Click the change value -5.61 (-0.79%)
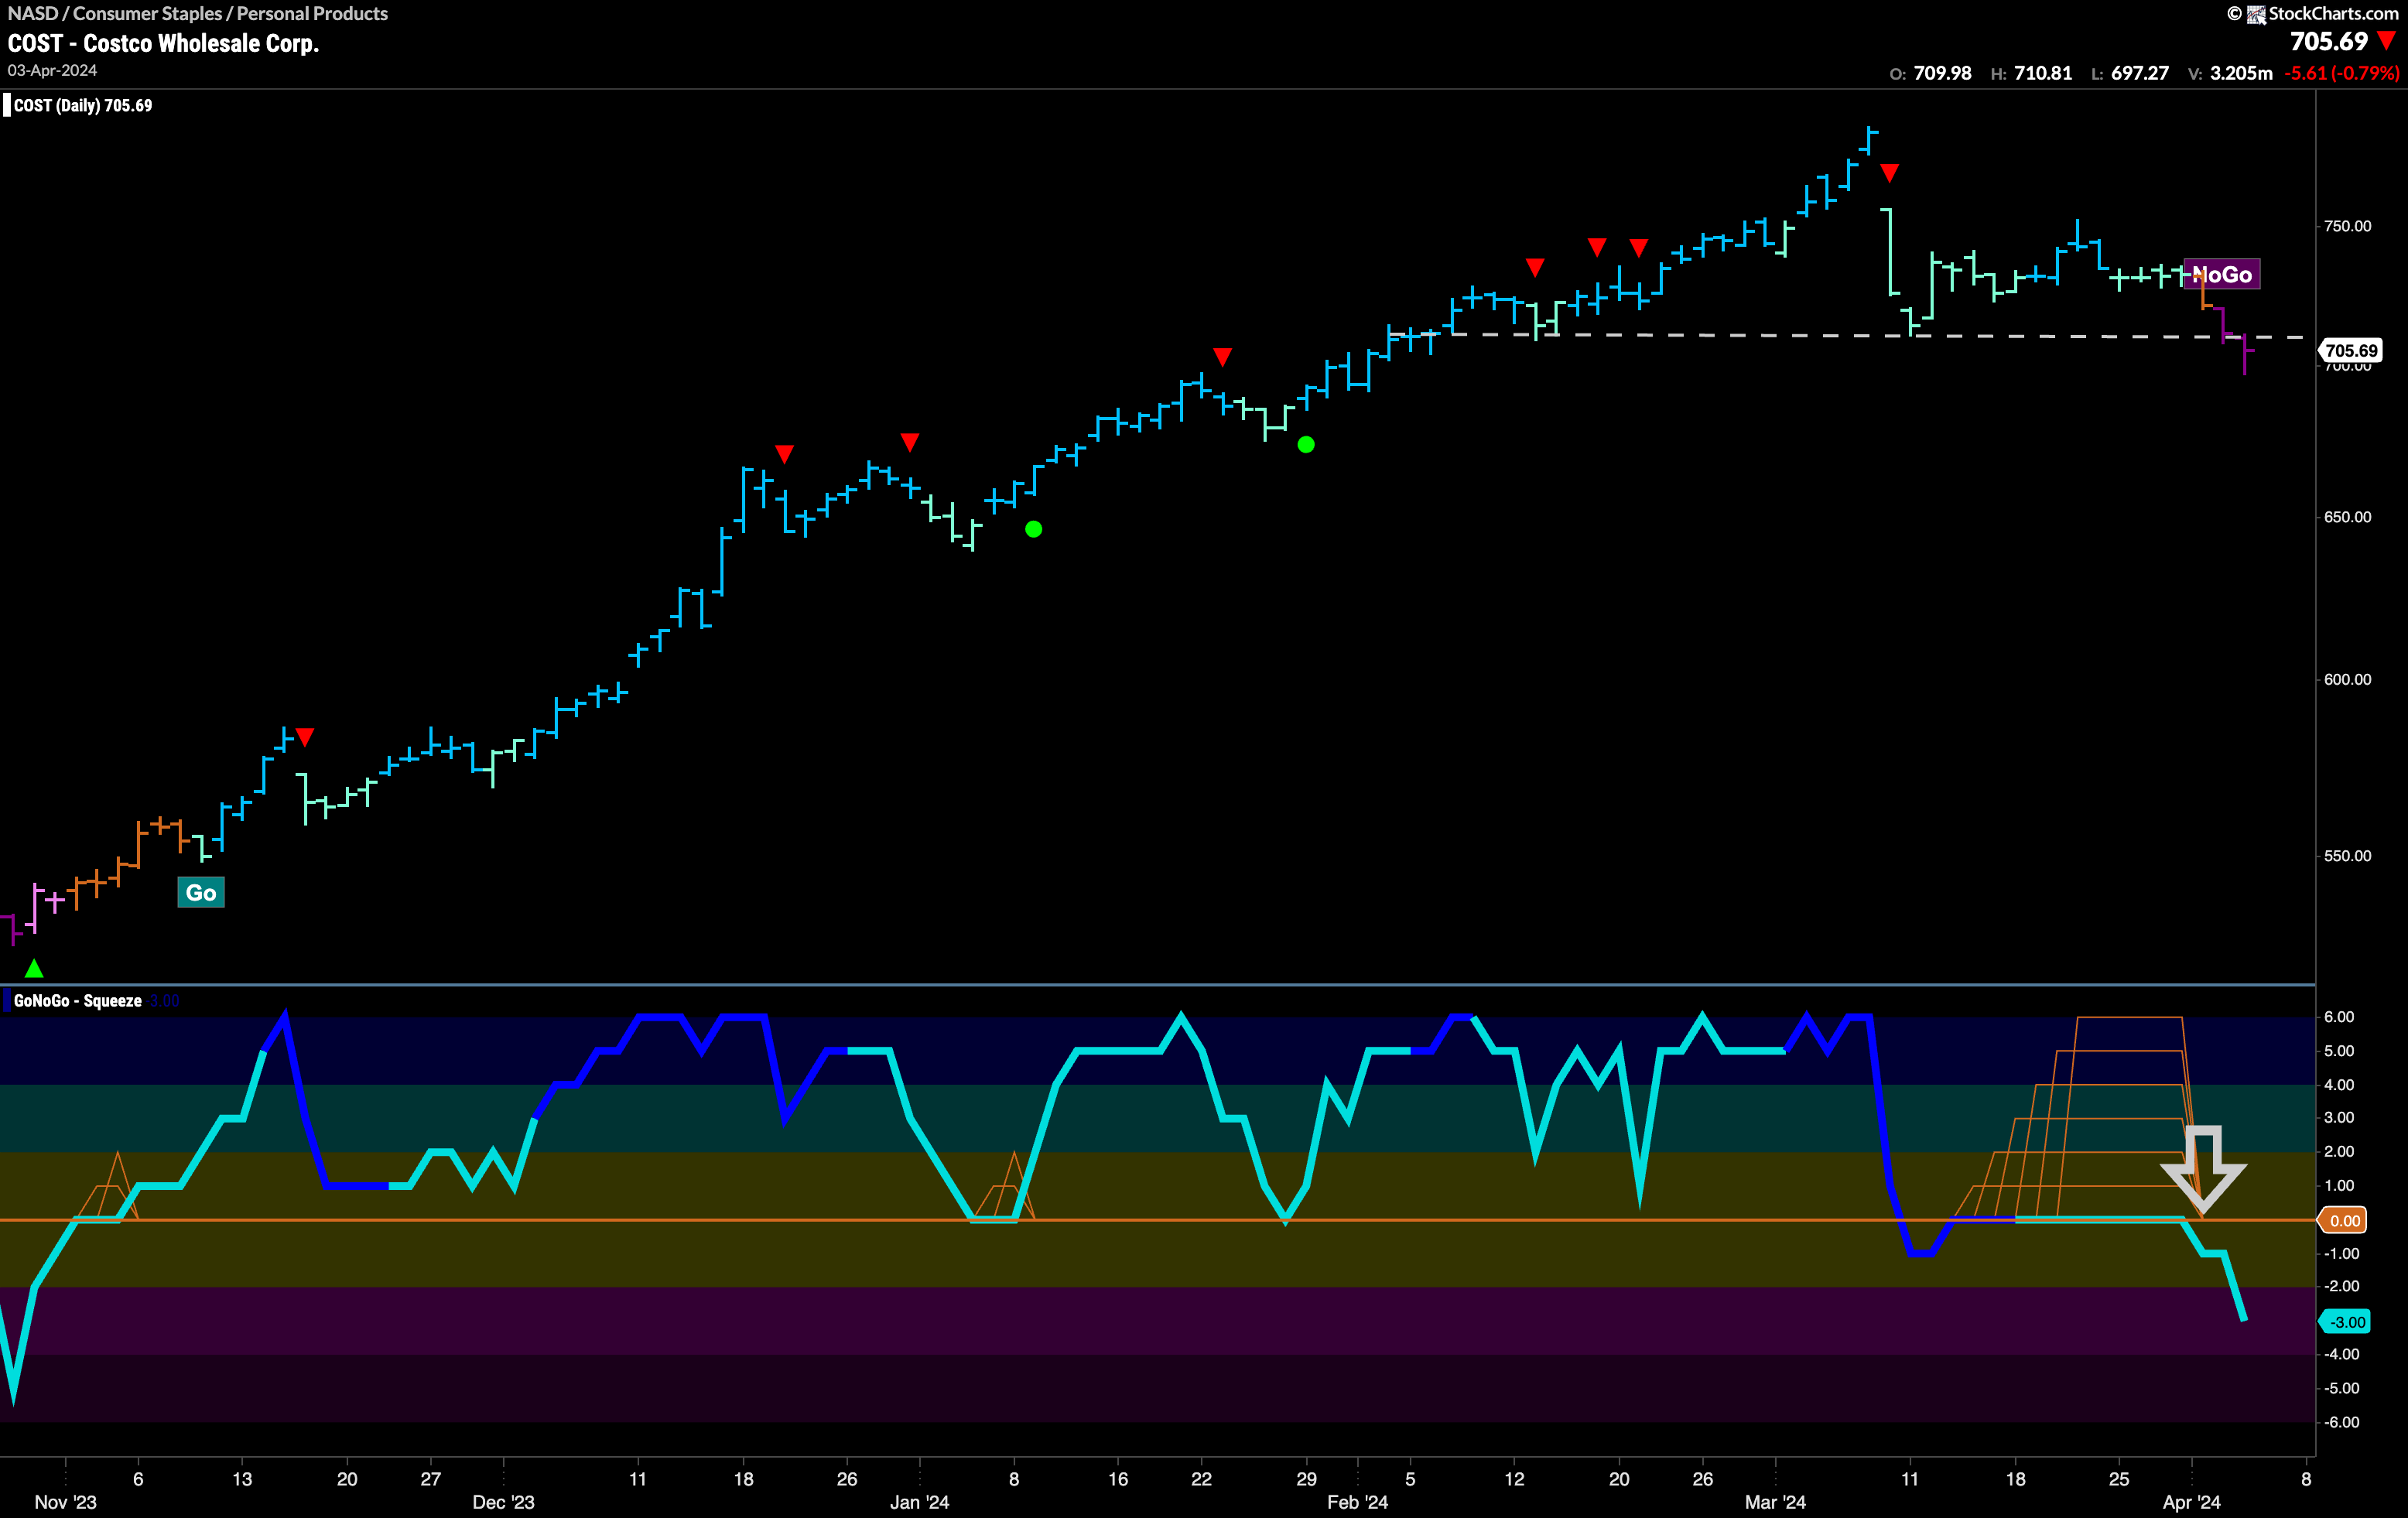This screenshot has height=1518, width=2408. (2341, 73)
